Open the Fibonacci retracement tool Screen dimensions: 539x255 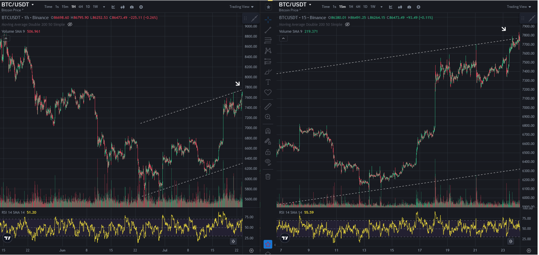point(268,40)
